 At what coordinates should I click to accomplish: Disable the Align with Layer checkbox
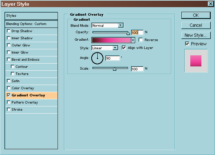(124, 47)
